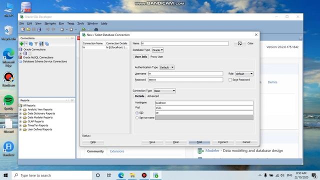
Task: Click File Explorer icon on taskbar
Action: coord(132,175)
